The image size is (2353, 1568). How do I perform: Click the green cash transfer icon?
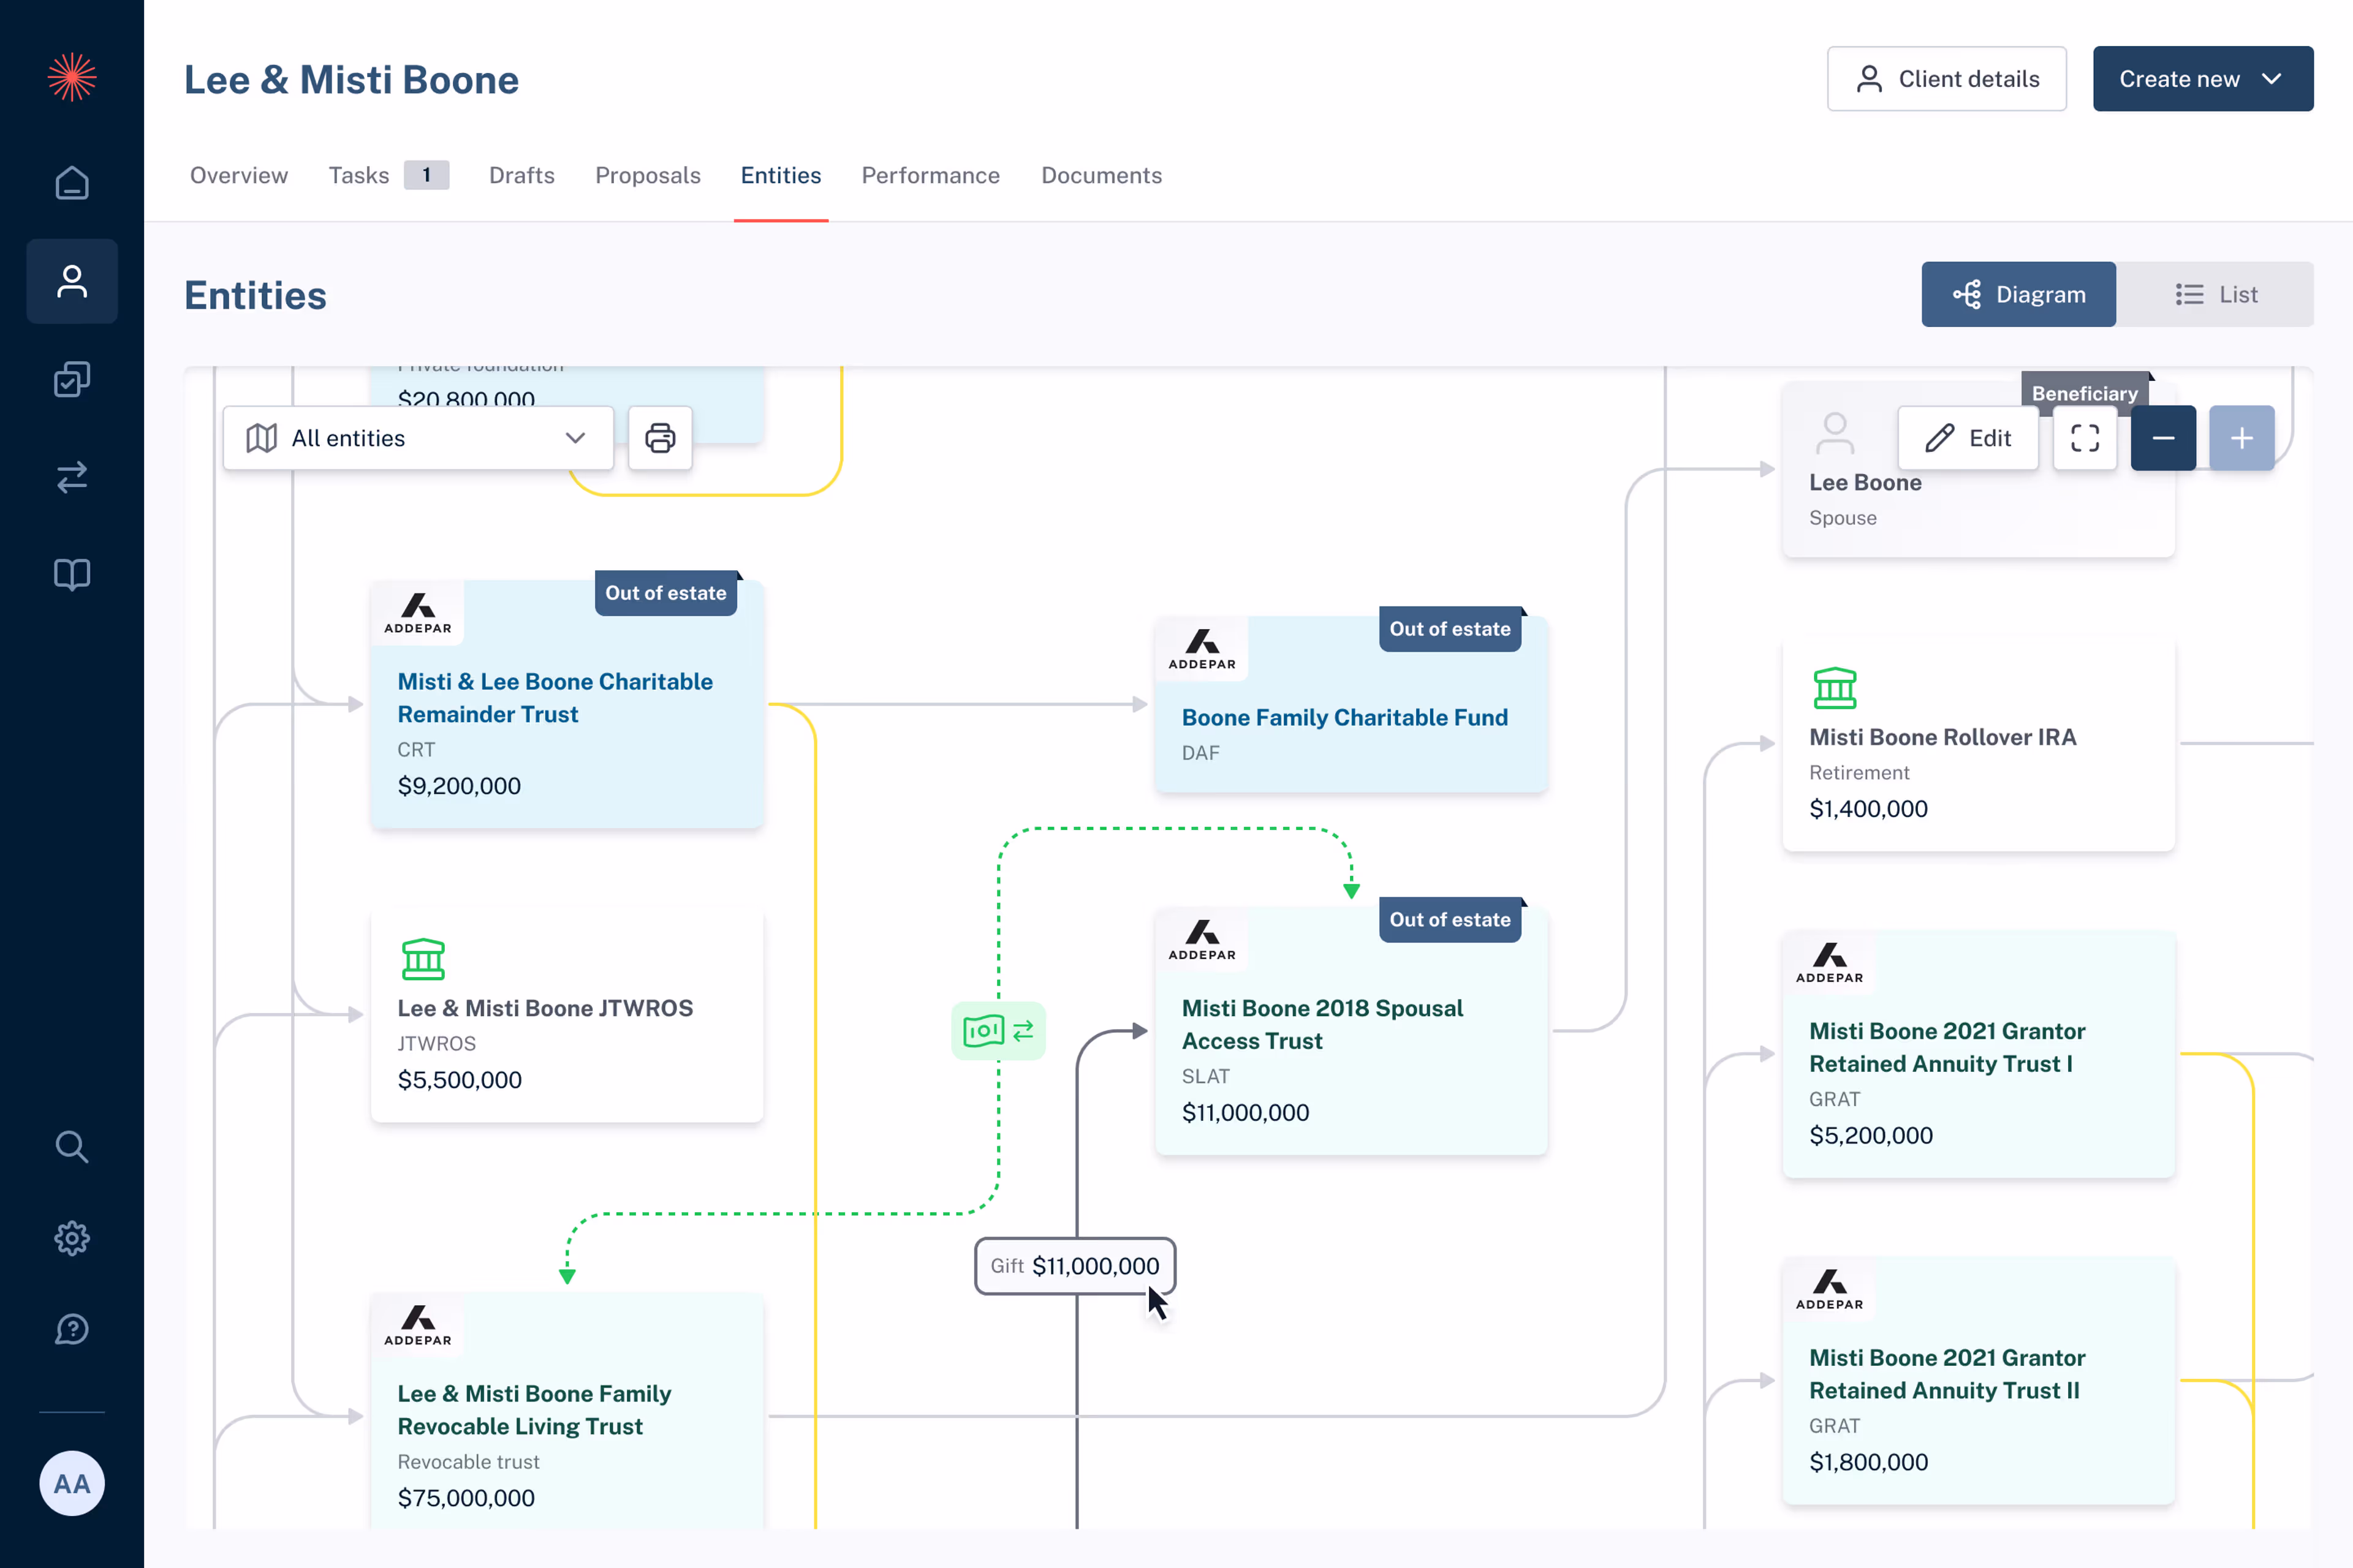click(998, 1031)
